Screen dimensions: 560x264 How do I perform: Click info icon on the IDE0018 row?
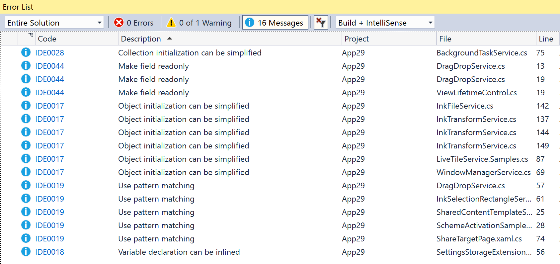26,251
